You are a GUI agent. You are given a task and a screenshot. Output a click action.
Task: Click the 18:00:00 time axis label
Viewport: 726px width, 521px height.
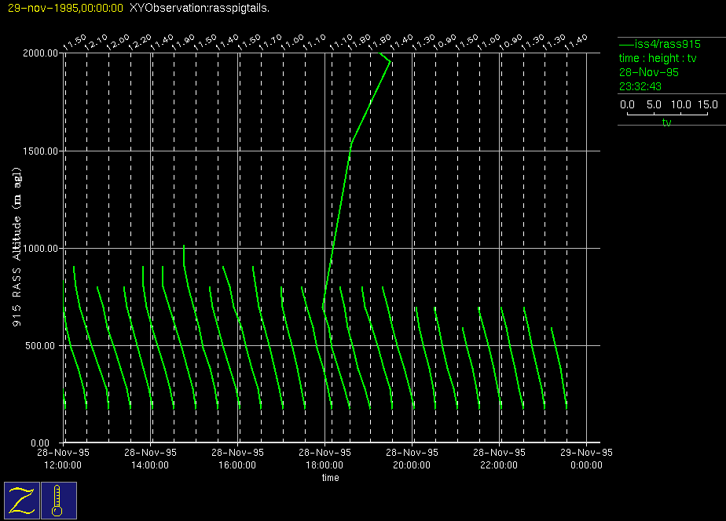click(324, 465)
